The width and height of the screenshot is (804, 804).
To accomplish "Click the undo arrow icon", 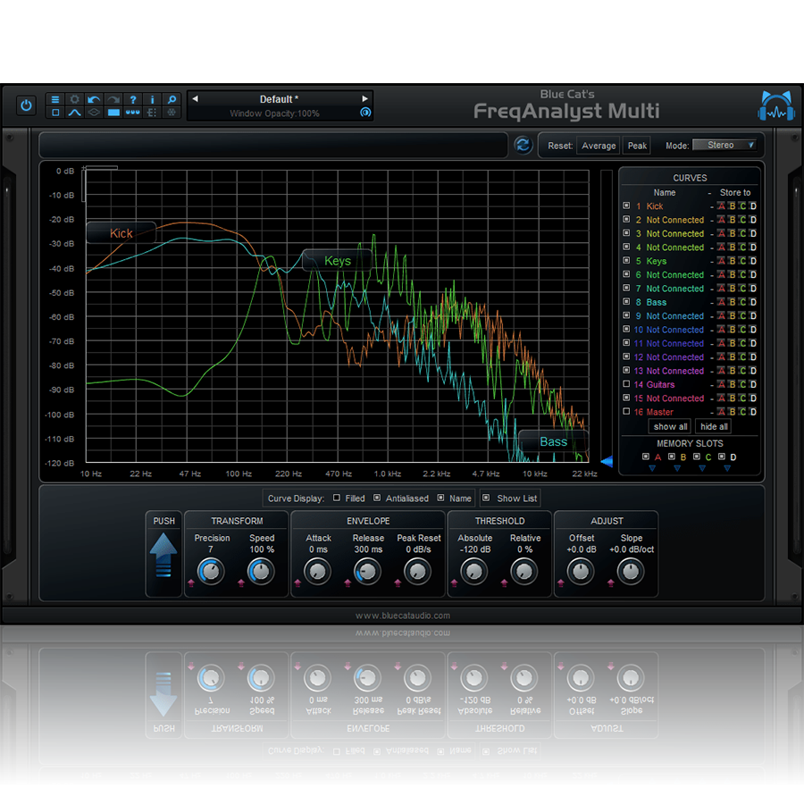I will [94, 100].
